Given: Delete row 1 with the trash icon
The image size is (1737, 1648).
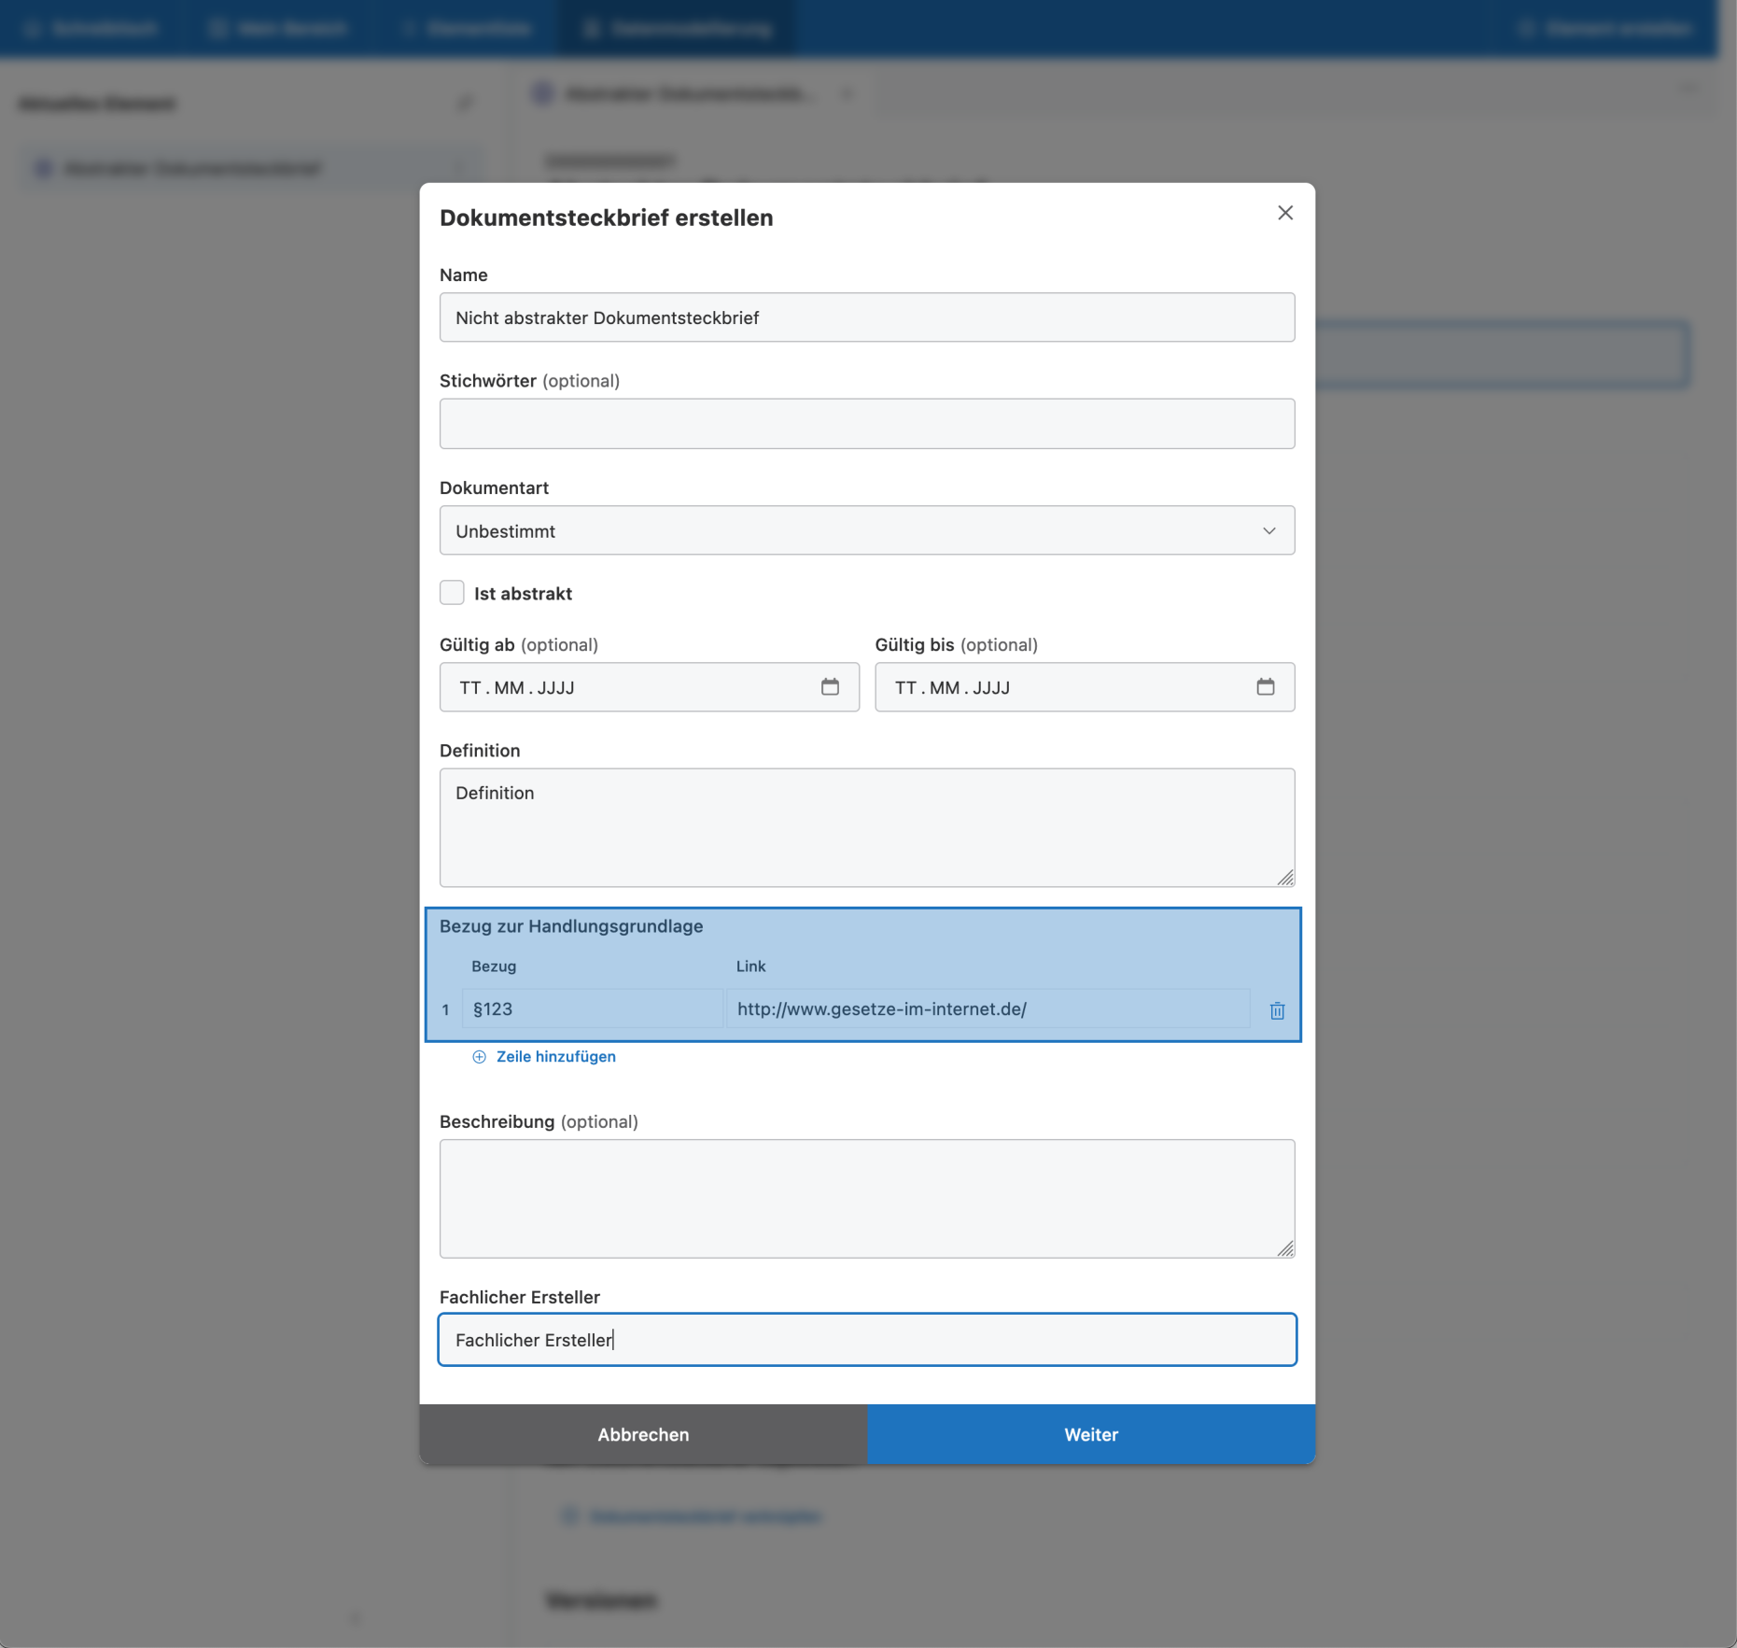Looking at the screenshot, I should coord(1277,1010).
